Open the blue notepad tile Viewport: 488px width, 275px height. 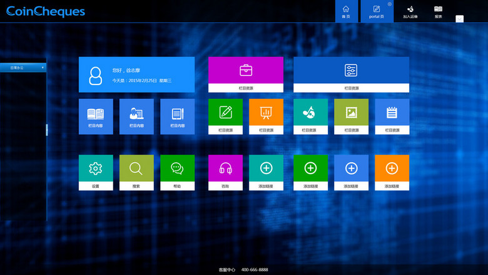pos(392,113)
